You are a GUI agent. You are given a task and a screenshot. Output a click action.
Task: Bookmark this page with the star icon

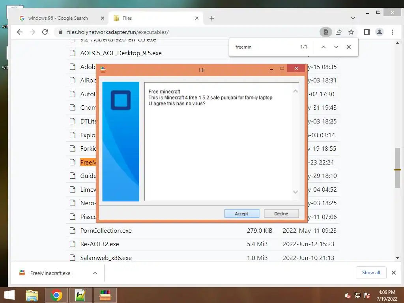pyautogui.click(x=351, y=32)
